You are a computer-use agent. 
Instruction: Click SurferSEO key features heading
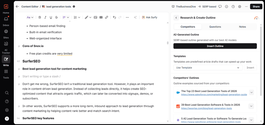coord(38,118)
